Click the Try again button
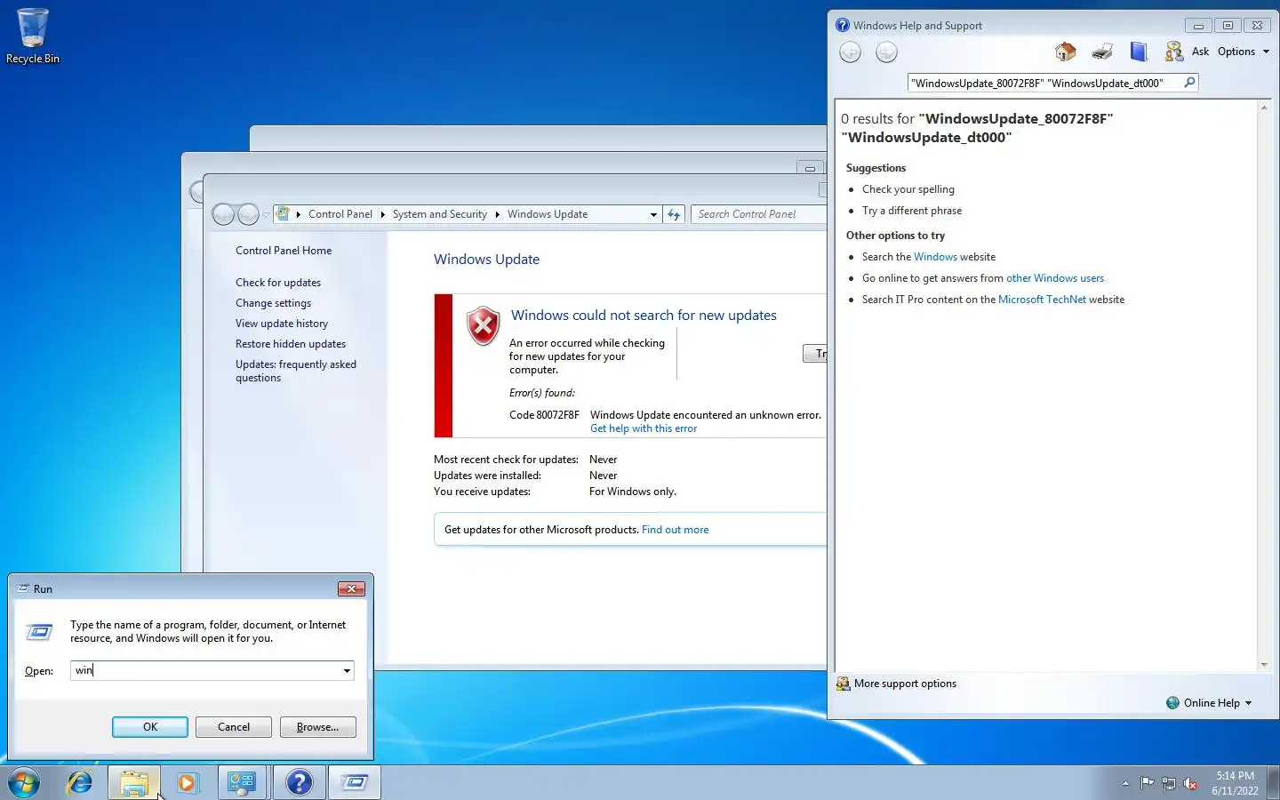Viewport: 1280px width, 800px height. click(x=815, y=354)
